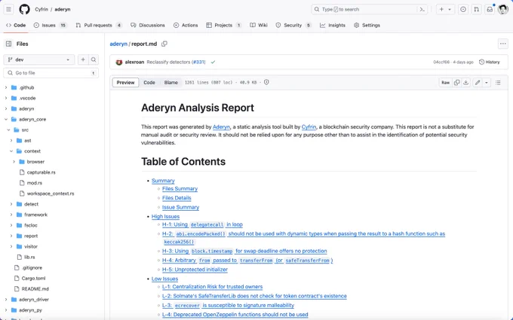Screen dimensions: 513x320
Task: Open repository Settings tab
Action: click(x=367, y=25)
